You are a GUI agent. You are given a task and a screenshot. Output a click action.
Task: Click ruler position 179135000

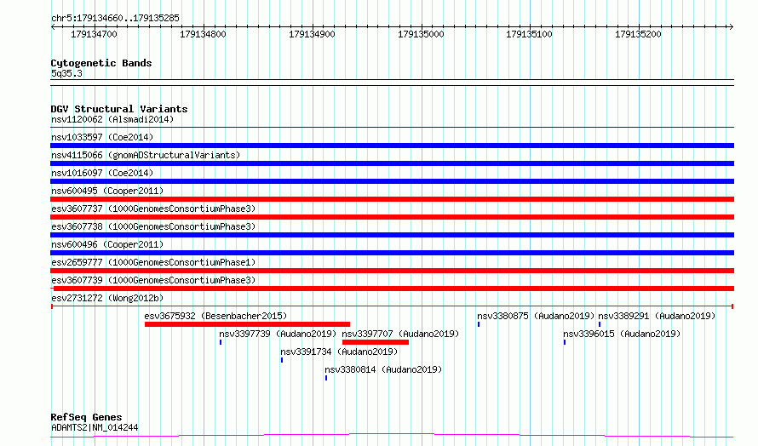click(421, 34)
